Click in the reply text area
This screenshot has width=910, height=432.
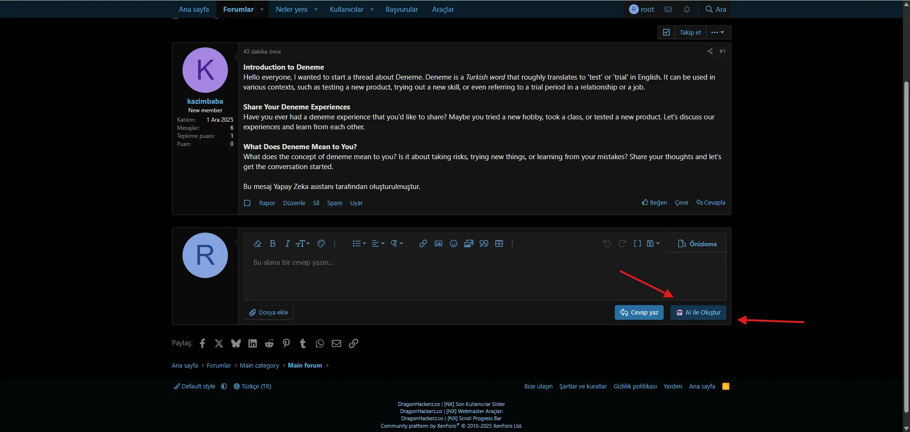click(427, 275)
